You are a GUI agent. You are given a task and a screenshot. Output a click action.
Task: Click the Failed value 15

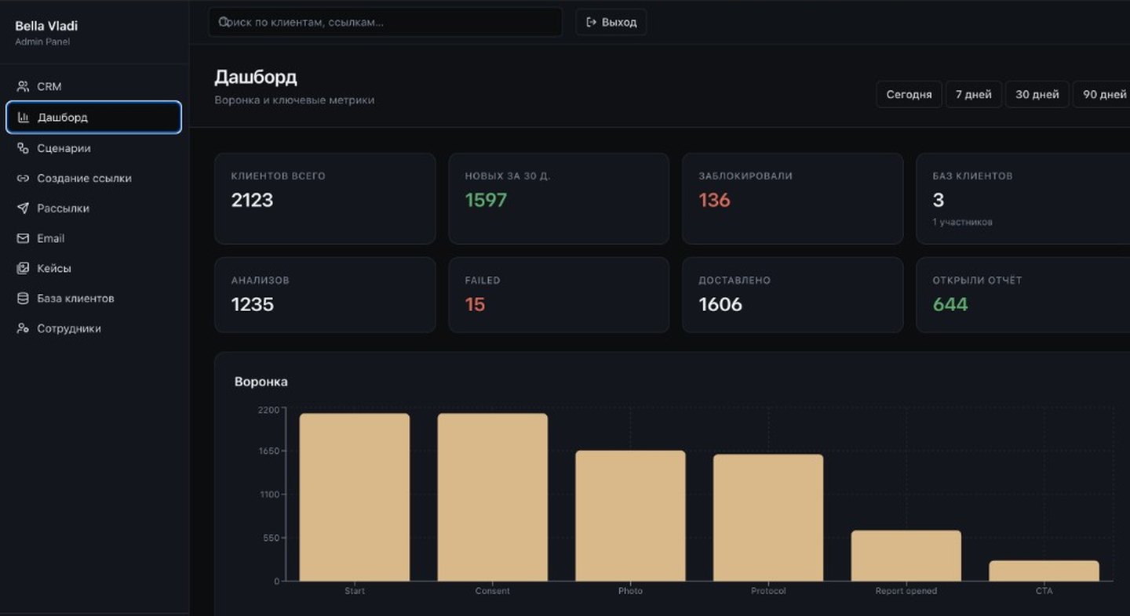click(x=475, y=304)
